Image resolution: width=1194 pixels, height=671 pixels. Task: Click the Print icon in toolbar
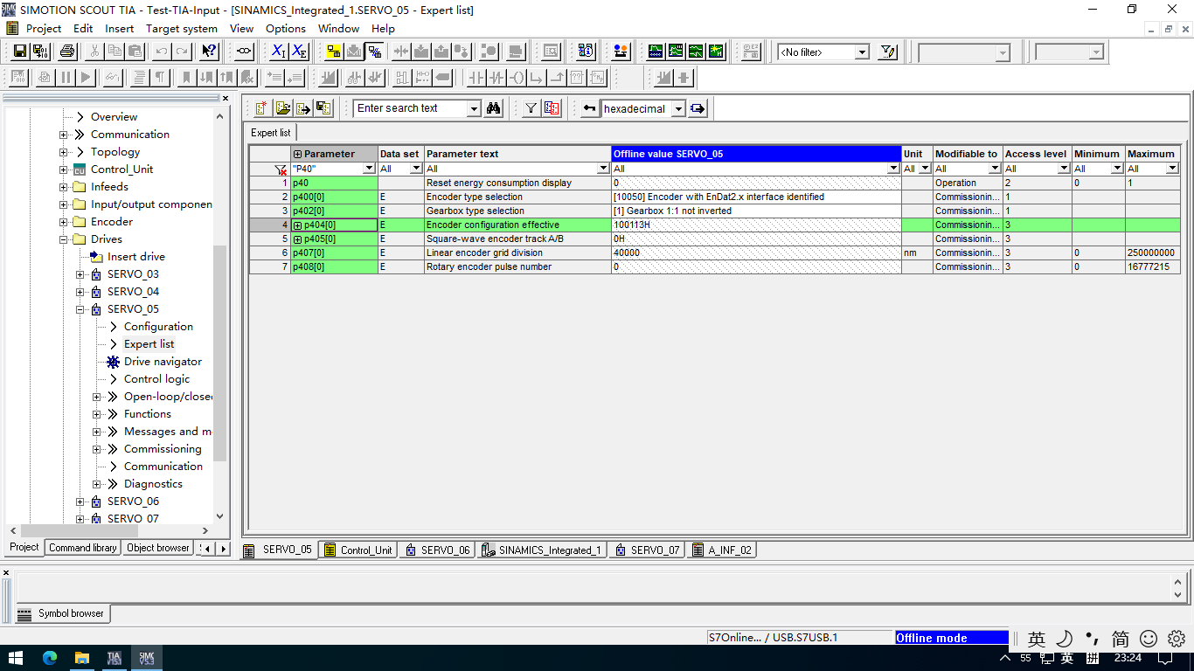click(x=67, y=52)
